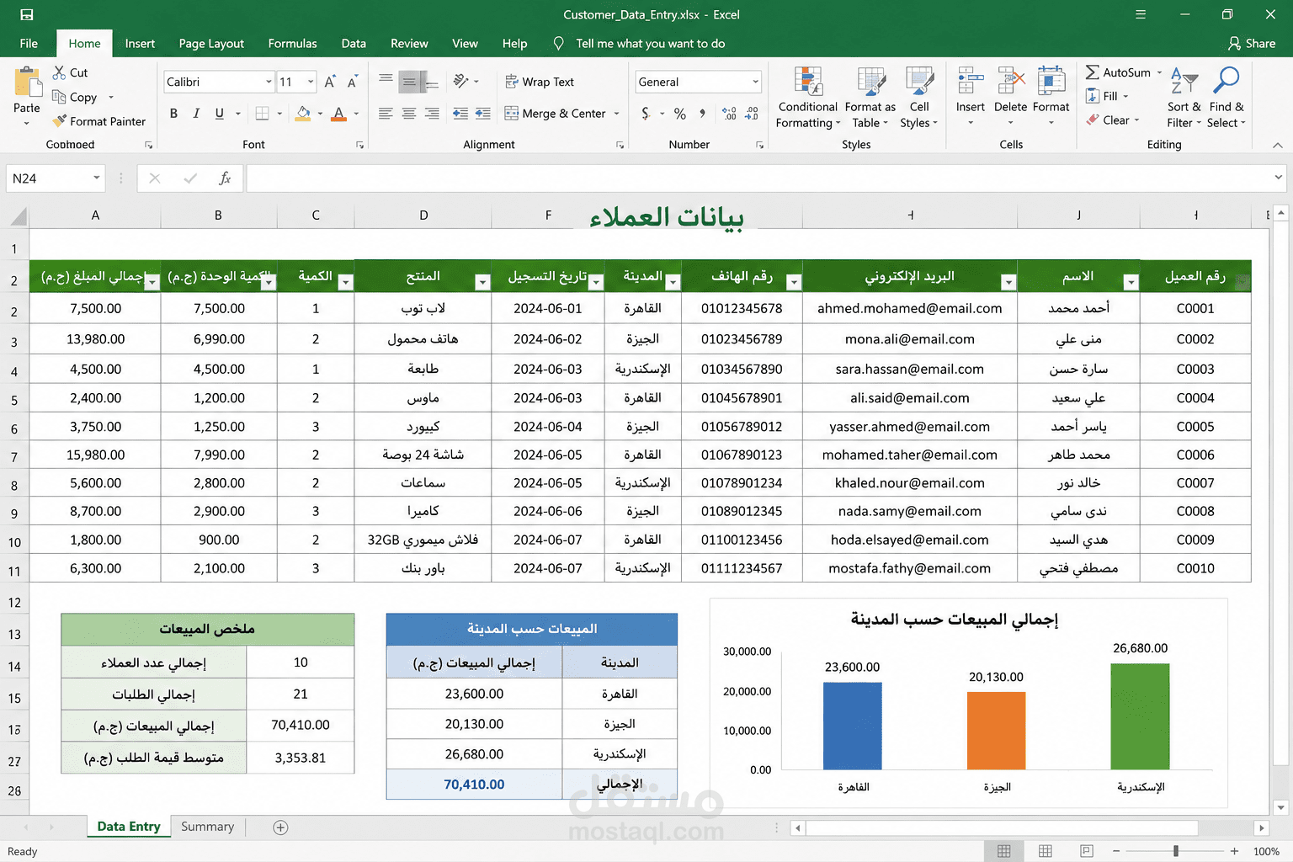
Task: Increase font size with large A icon
Action: click(330, 82)
